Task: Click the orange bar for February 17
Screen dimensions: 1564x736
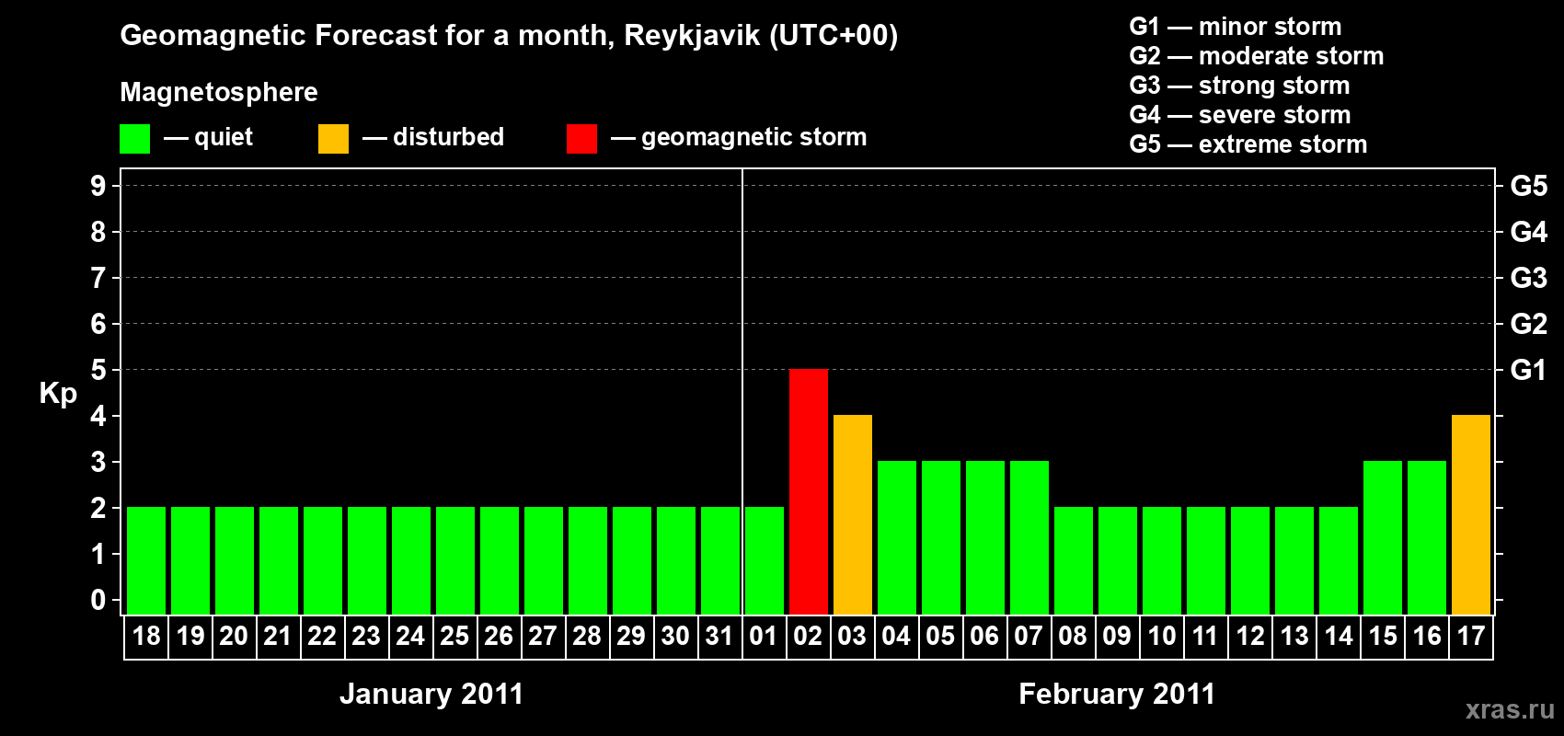Action: tap(1471, 514)
